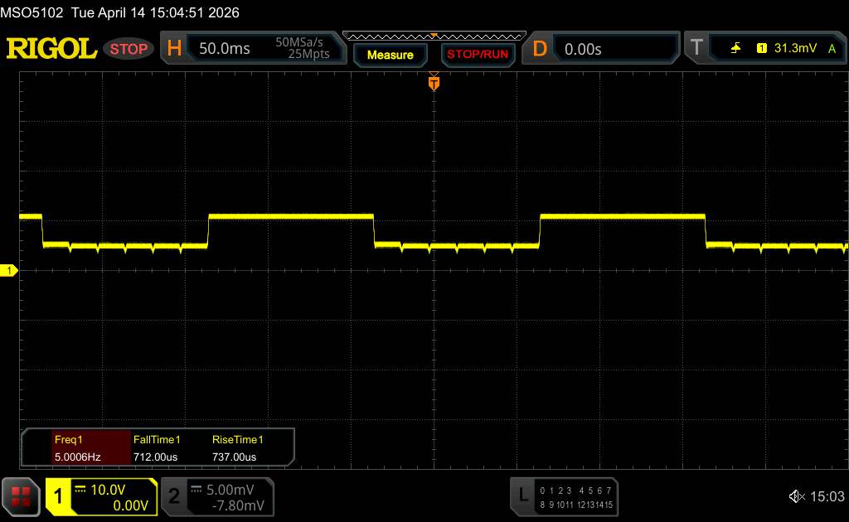849x522 pixels.
Task: Open trigger T settings panel
Action: coord(696,49)
